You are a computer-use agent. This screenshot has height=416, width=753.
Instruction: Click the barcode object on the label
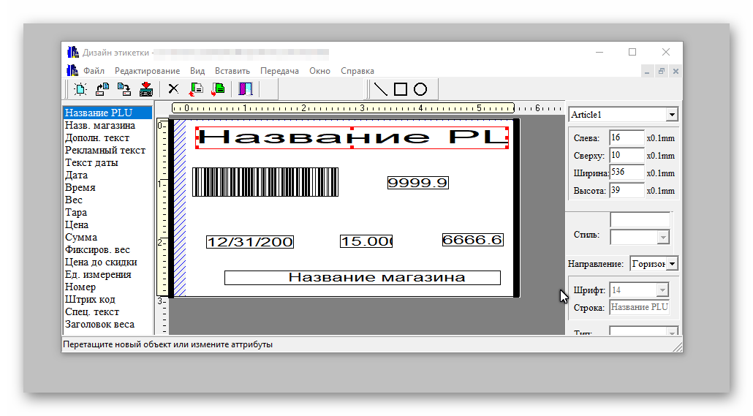(265, 182)
